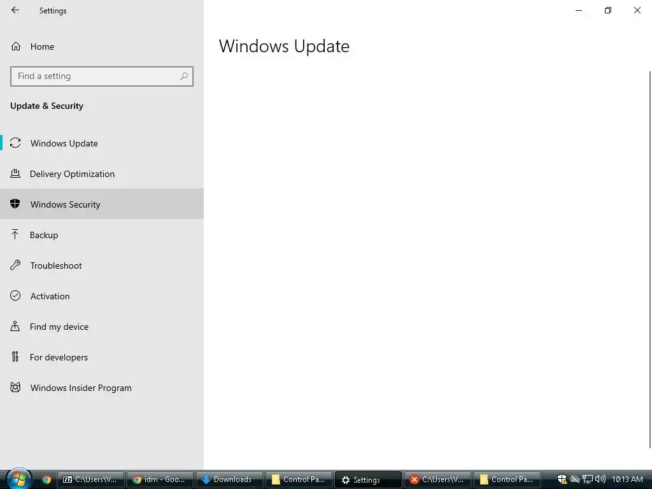Click the Windows Update page title

284,46
